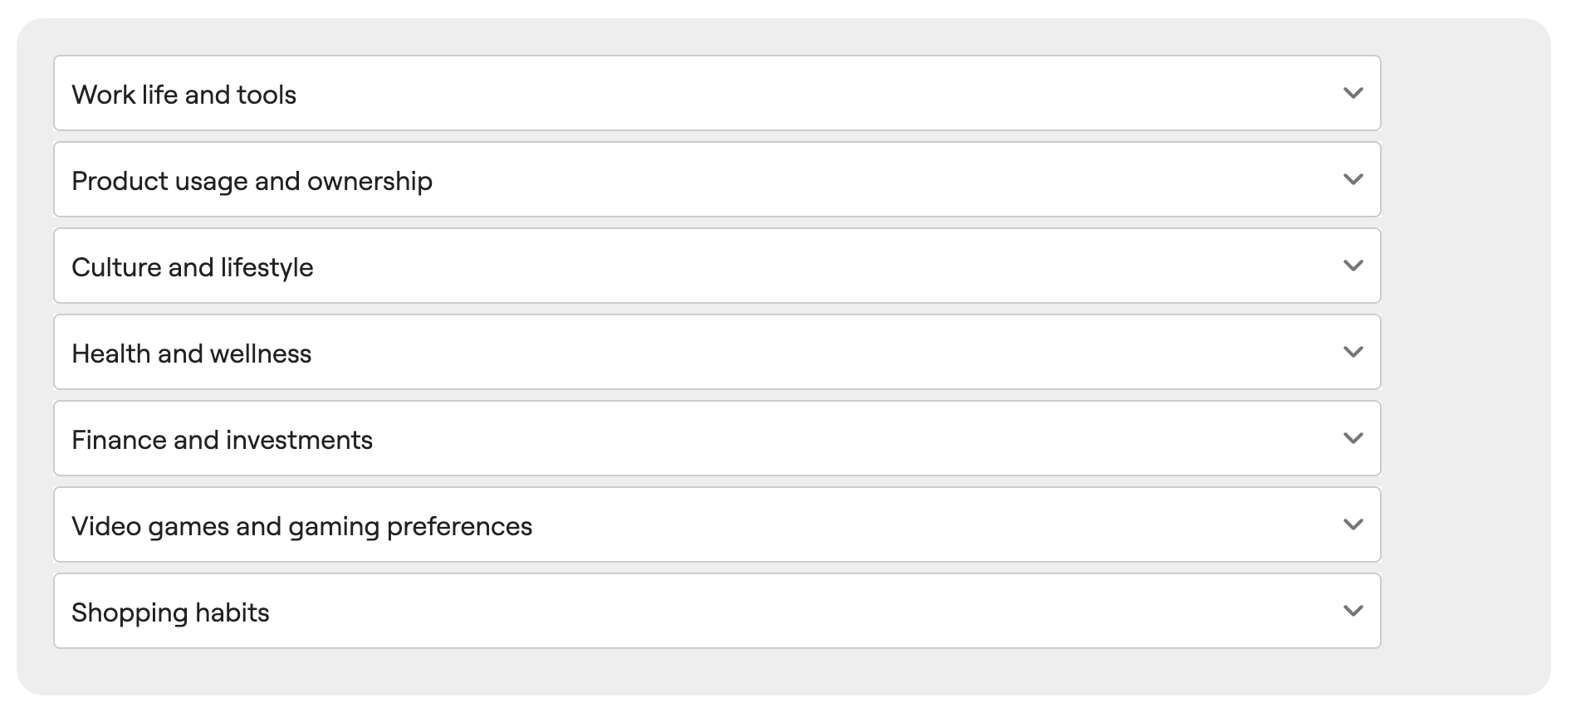Click the Shopping habits chevron icon
The height and width of the screenshot is (712, 1571).
point(1353,611)
